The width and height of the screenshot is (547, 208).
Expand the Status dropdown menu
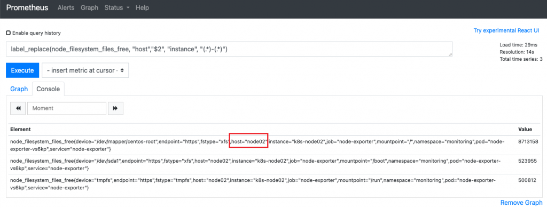117,7
